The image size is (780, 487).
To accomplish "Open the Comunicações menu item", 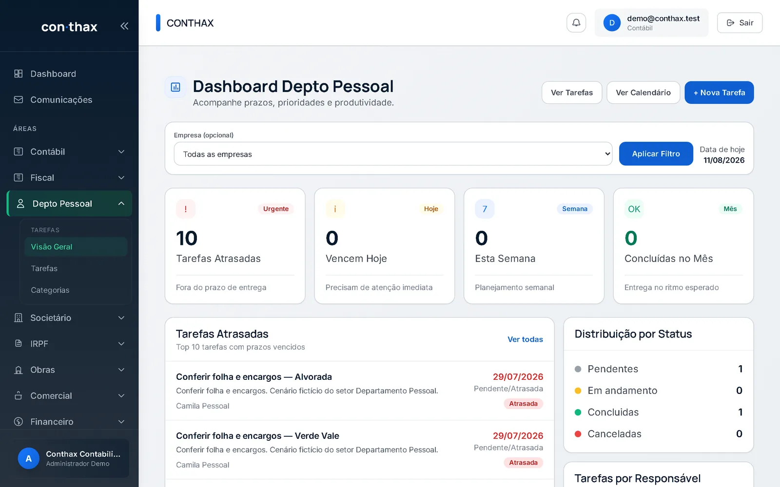I will (x=69, y=99).
